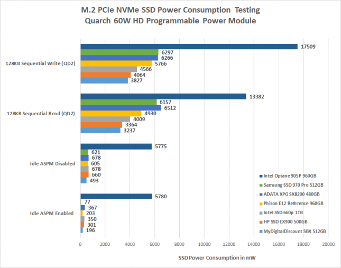Screen dimensions: 341x268
Task: Click the ADATA XPG SX8200 legend swatch
Action: 261,195
